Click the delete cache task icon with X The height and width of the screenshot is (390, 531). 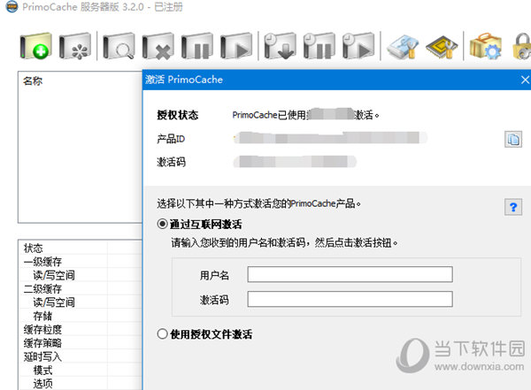[x=158, y=46]
